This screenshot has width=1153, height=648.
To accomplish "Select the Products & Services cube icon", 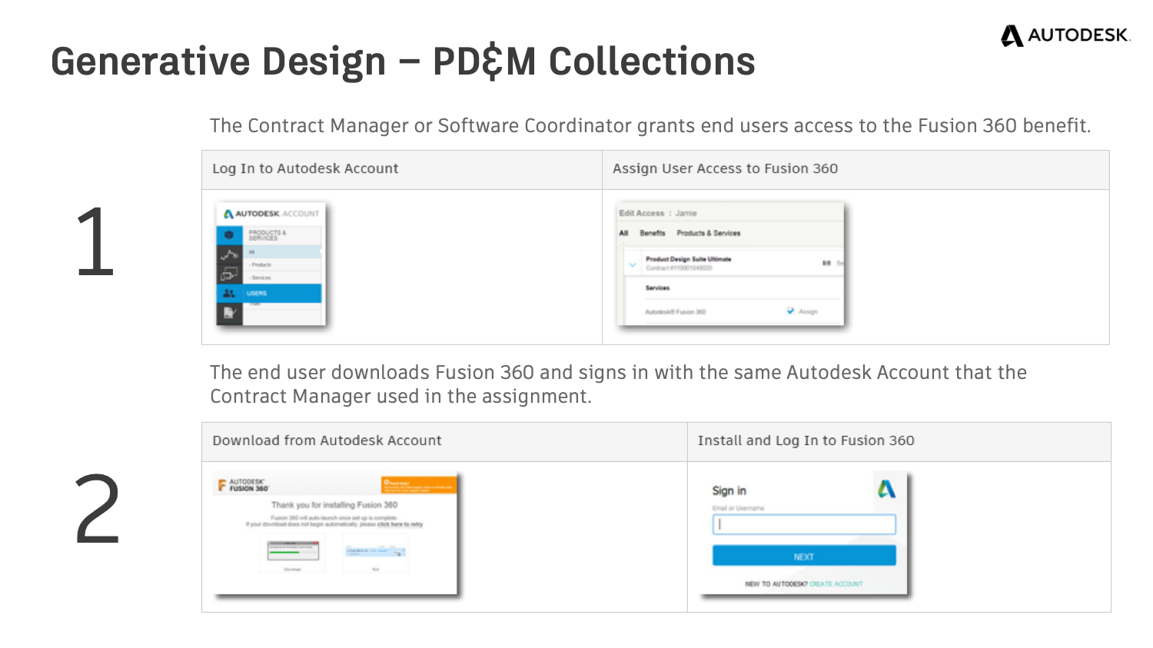I will pyautogui.click(x=229, y=234).
